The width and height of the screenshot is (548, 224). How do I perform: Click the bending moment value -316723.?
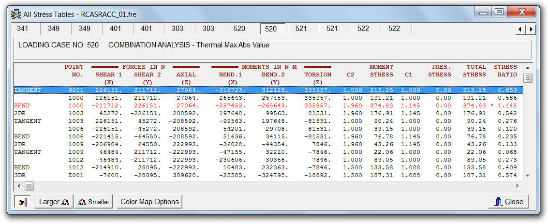tap(231, 90)
